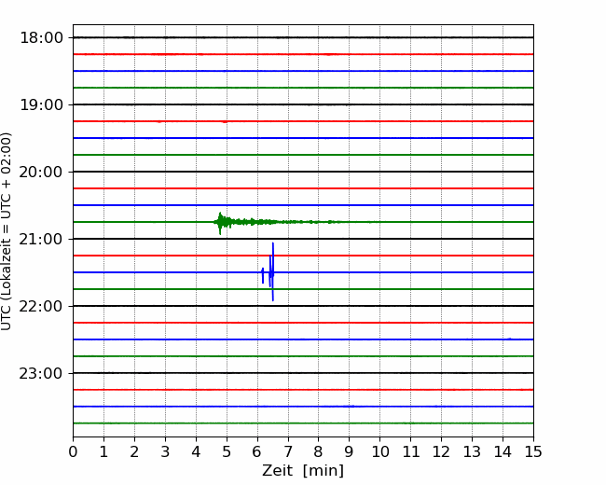Click x-axis tick label 7

click(288, 451)
